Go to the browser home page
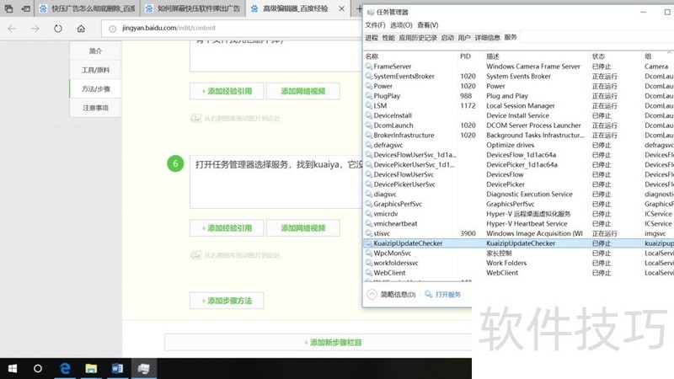The width and height of the screenshot is (674, 379). point(81,29)
